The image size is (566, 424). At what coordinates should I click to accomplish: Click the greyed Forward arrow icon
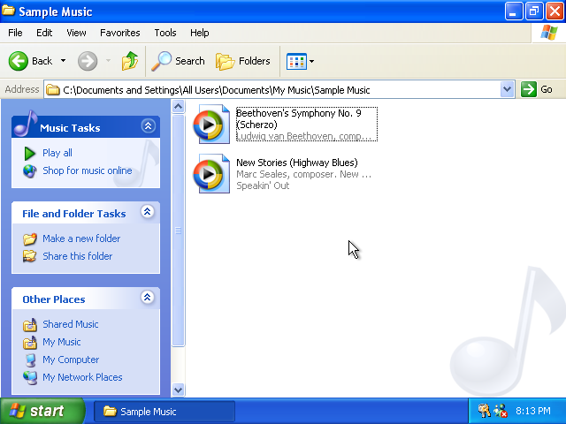(88, 61)
